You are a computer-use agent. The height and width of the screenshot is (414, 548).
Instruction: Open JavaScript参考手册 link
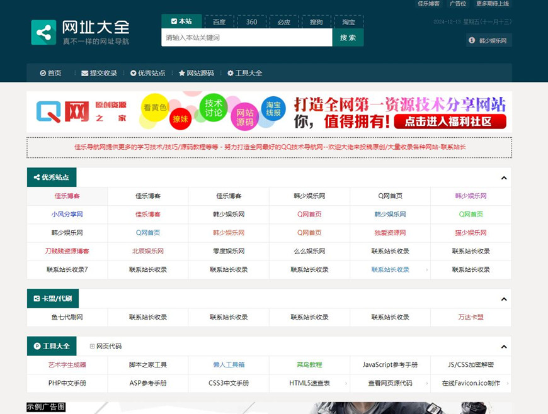(x=390, y=365)
